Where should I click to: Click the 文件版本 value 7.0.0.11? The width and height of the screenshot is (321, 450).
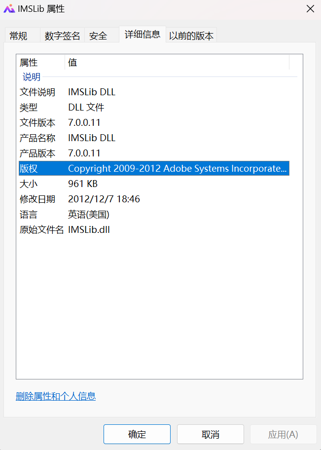pyautogui.click(x=84, y=122)
